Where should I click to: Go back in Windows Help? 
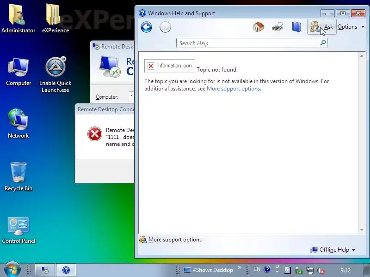point(146,27)
